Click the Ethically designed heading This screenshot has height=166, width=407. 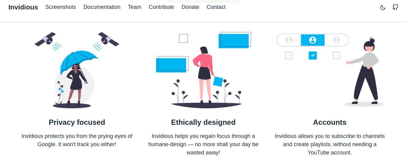[203, 122]
